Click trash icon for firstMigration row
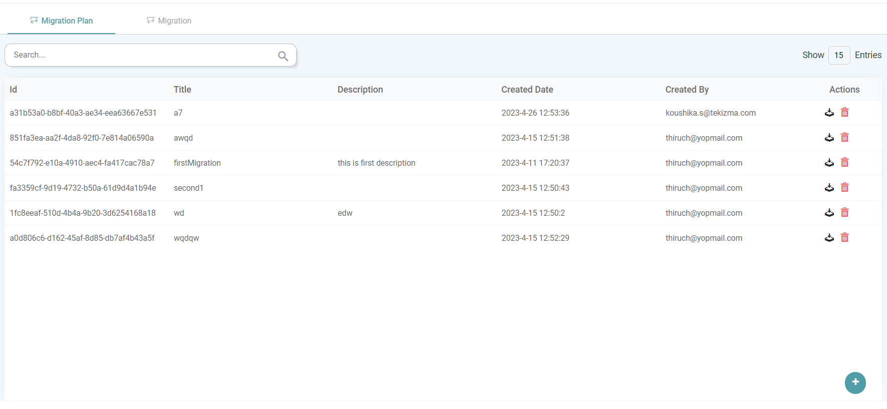This screenshot has height=409, width=887. (x=844, y=162)
